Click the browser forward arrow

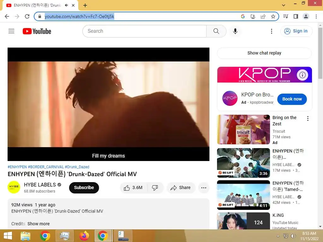click(17, 16)
